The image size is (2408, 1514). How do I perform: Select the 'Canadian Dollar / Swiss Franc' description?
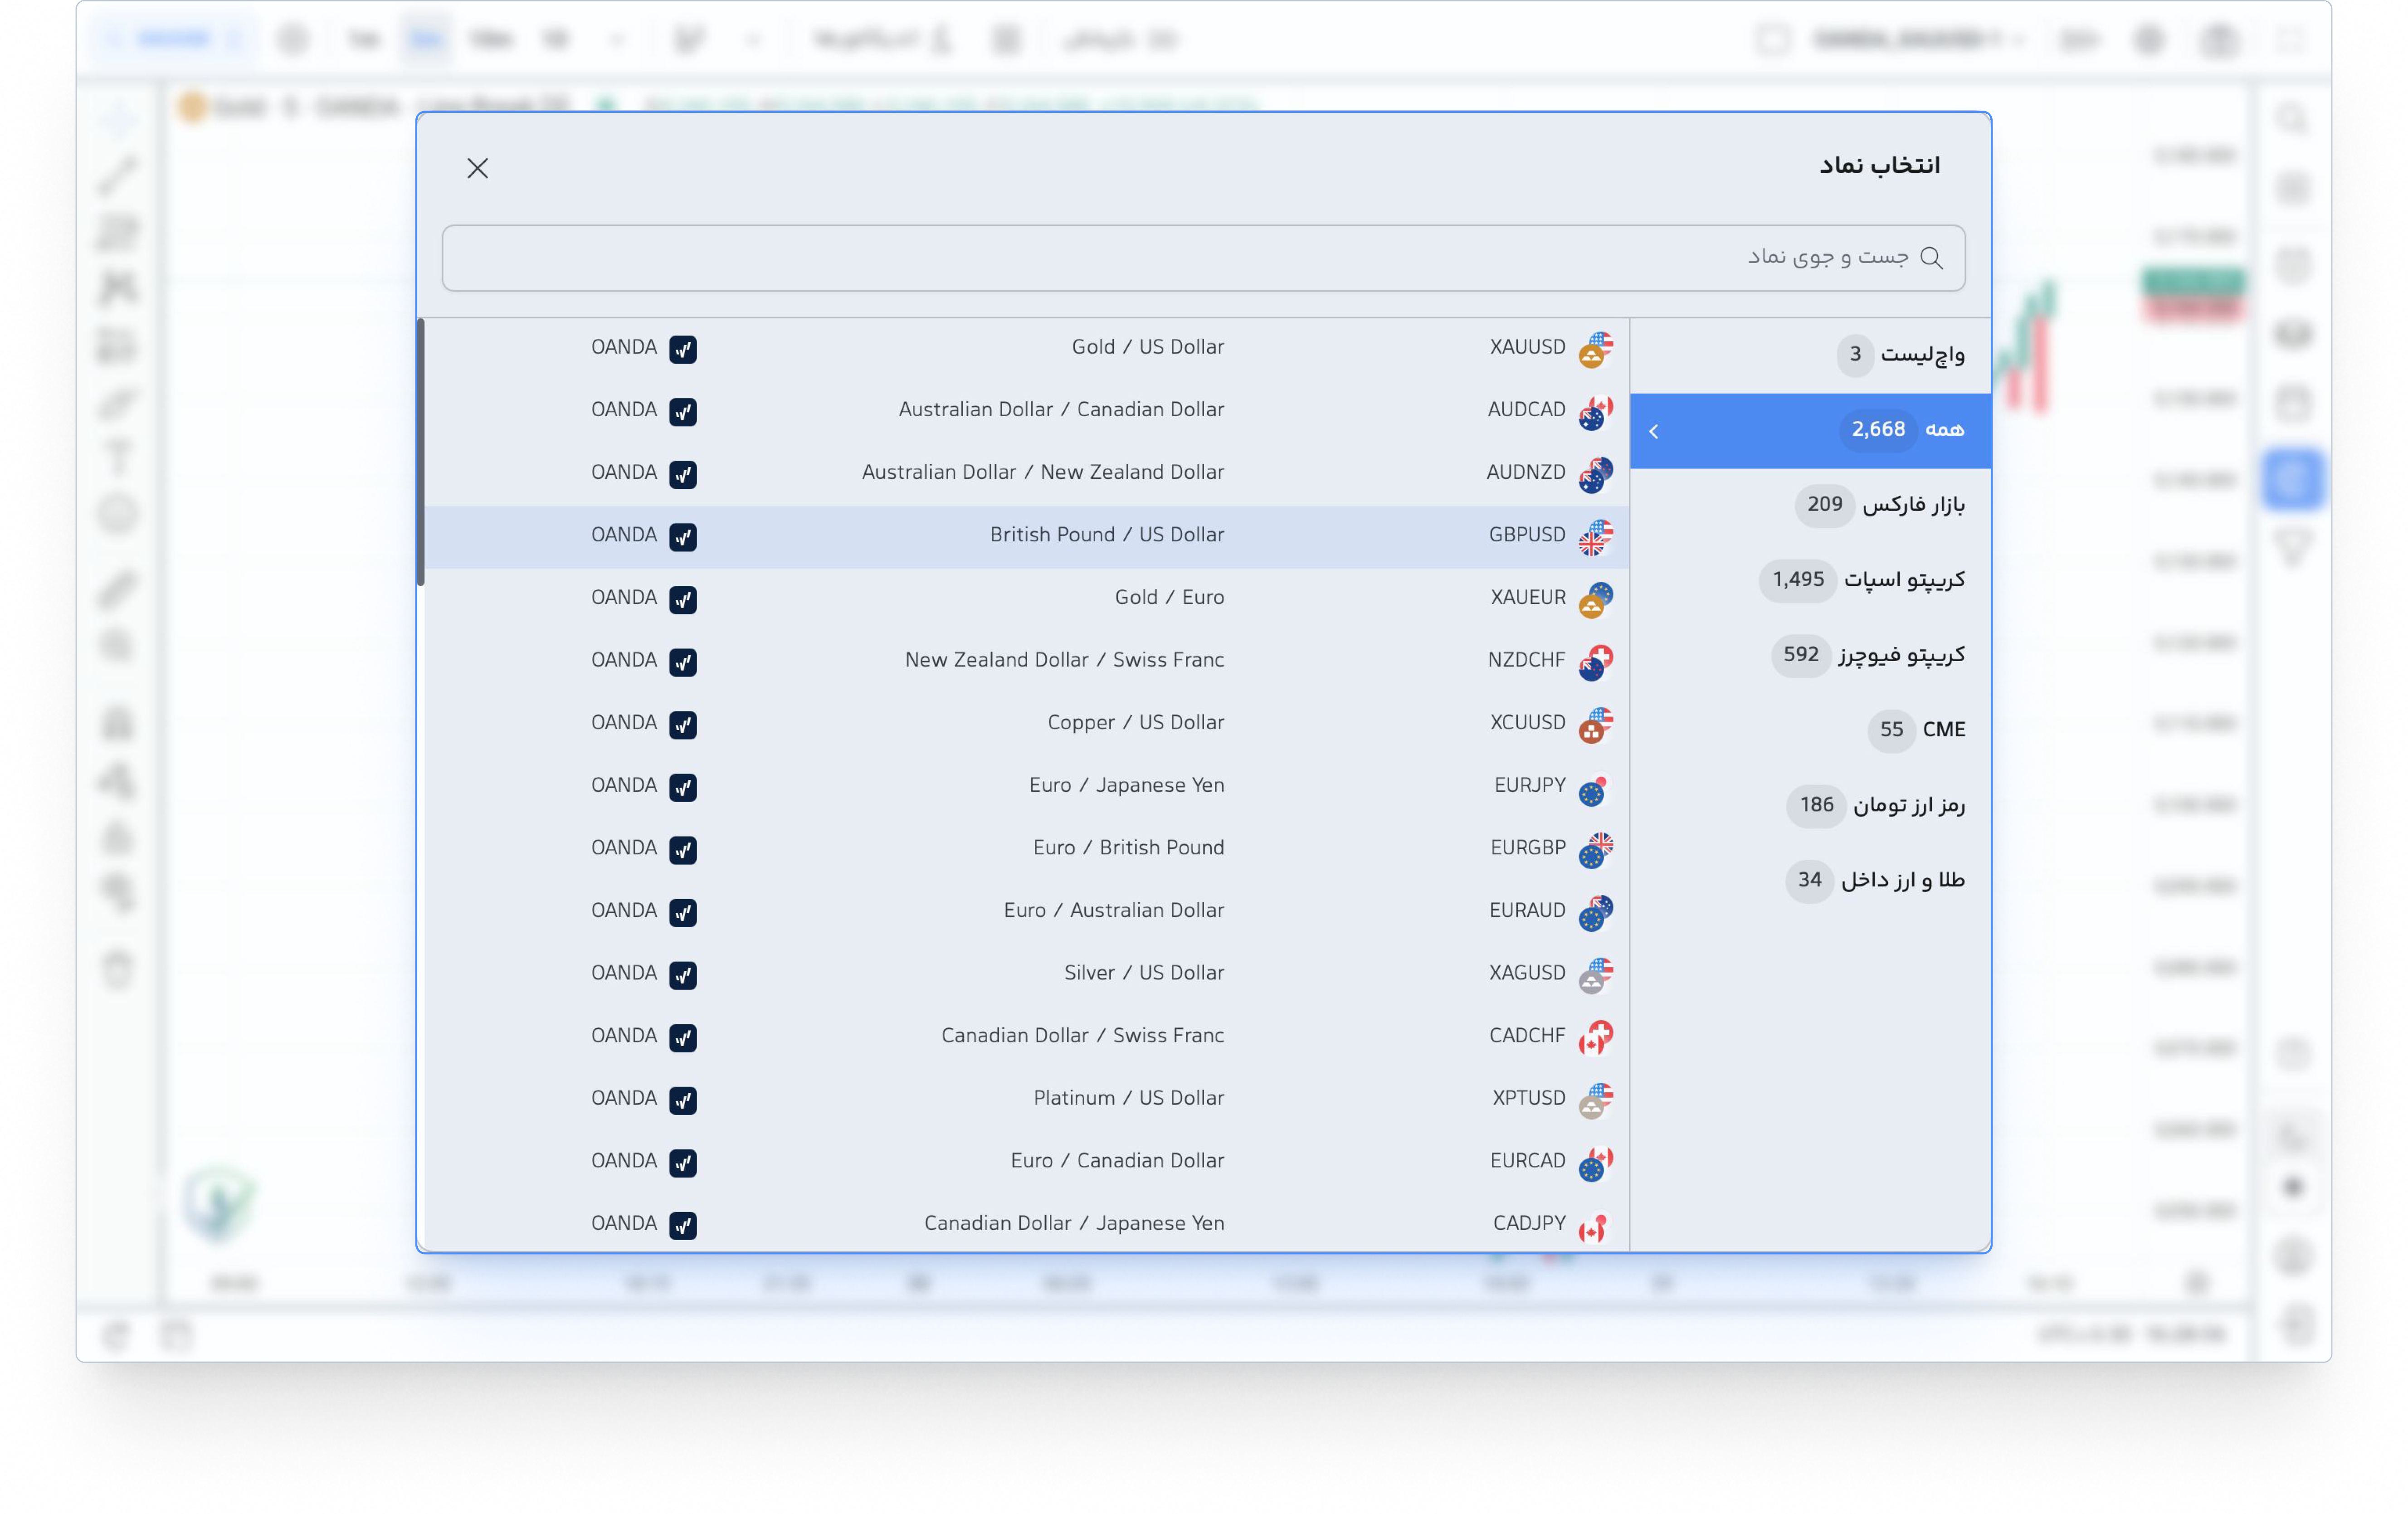1083,1036
